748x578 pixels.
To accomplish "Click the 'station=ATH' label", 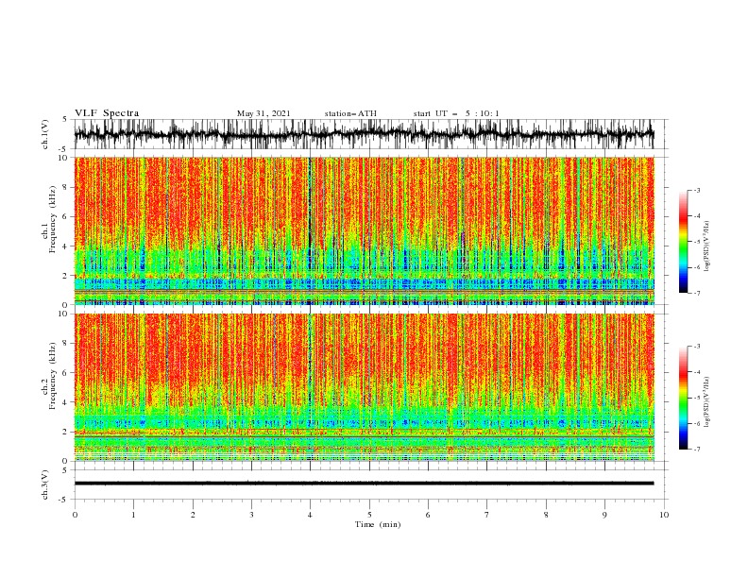I will [350, 113].
